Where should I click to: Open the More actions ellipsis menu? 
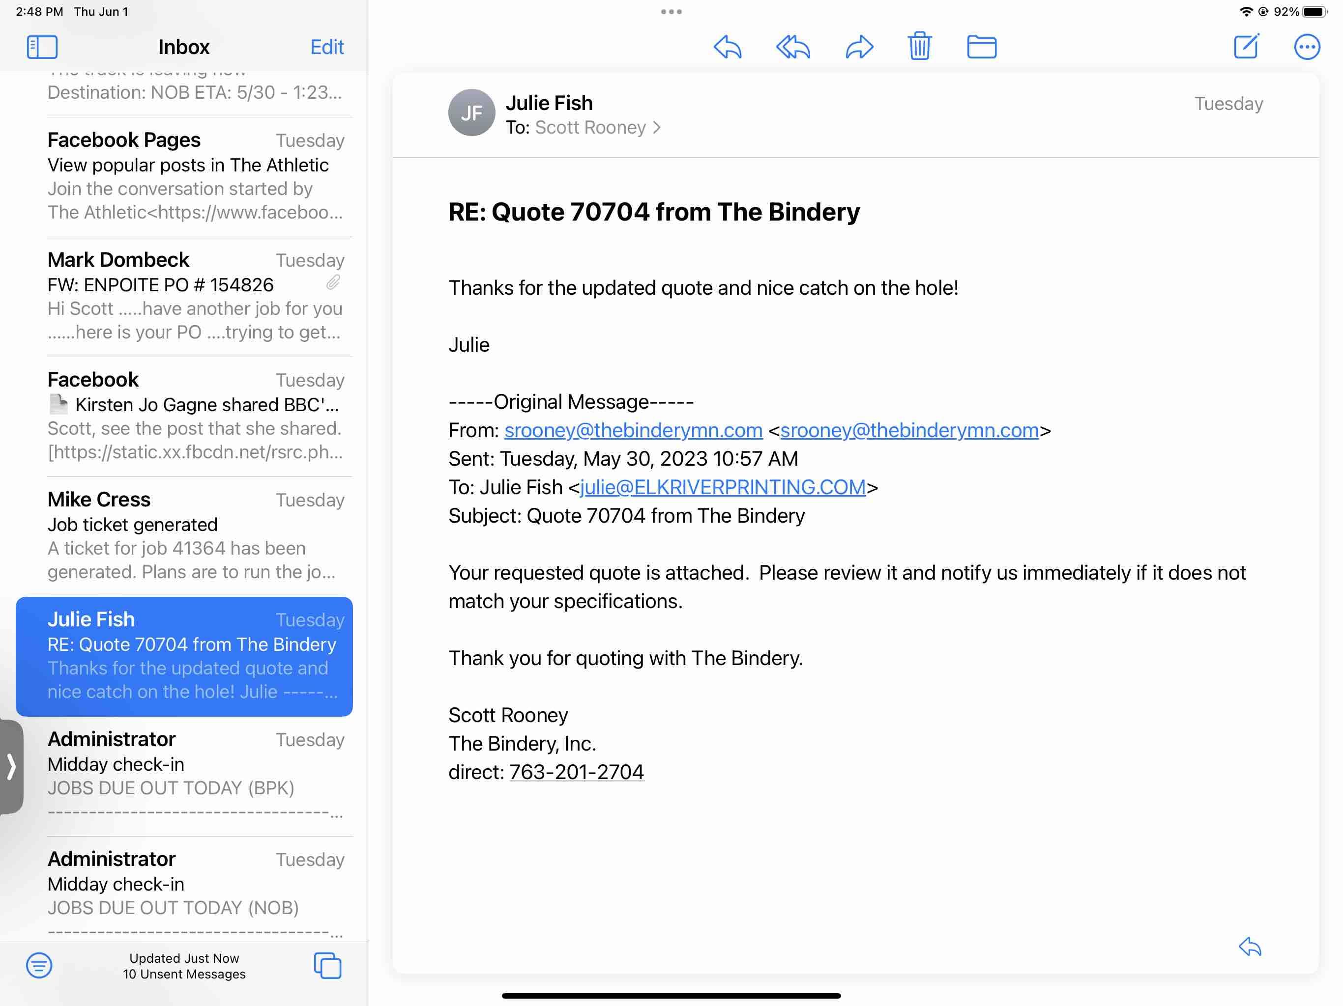[x=1307, y=47]
